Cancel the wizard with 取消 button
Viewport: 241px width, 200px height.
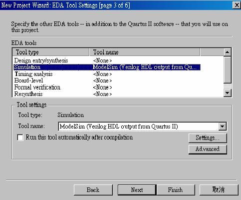(x=219, y=190)
